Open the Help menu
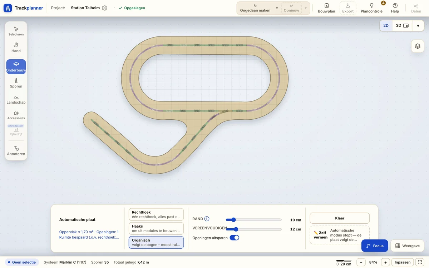The image size is (429, 268). click(x=395, y=8)
